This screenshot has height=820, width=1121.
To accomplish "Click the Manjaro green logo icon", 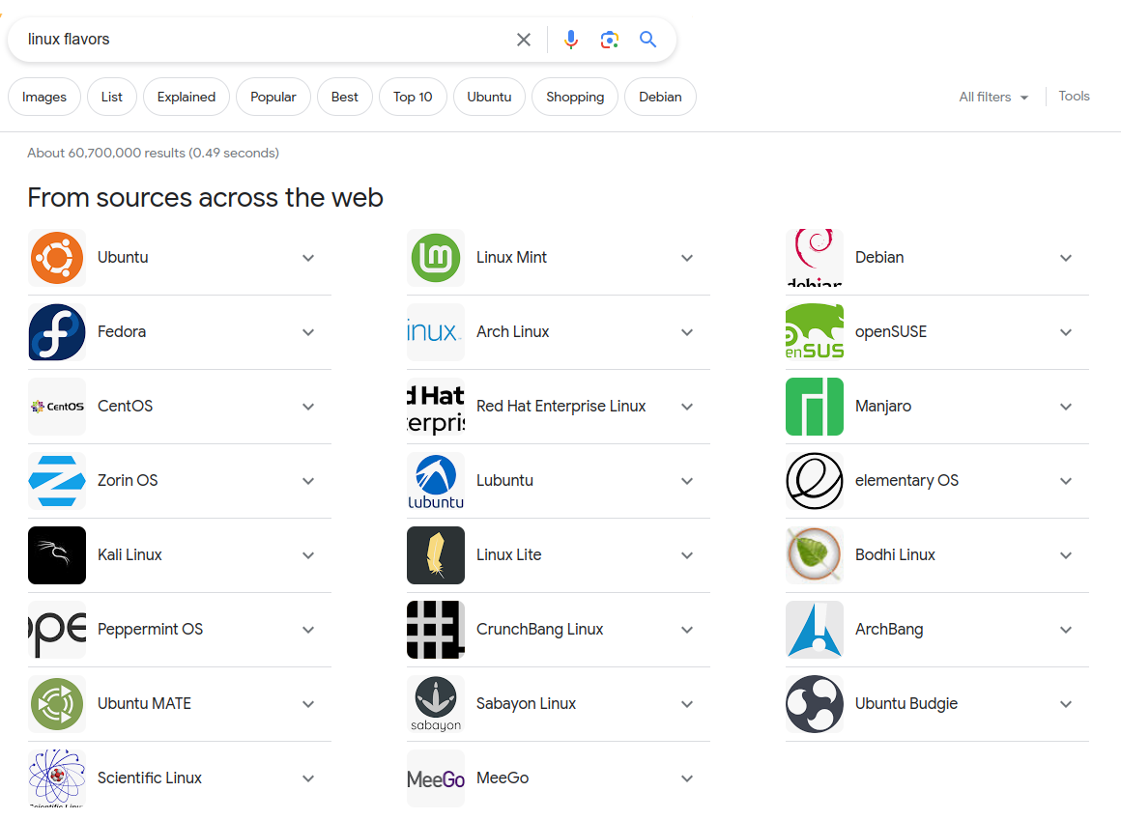I will pyautogui.click(x=815, y=407).
